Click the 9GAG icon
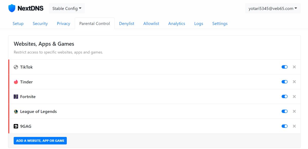 (x=16, y=126)
